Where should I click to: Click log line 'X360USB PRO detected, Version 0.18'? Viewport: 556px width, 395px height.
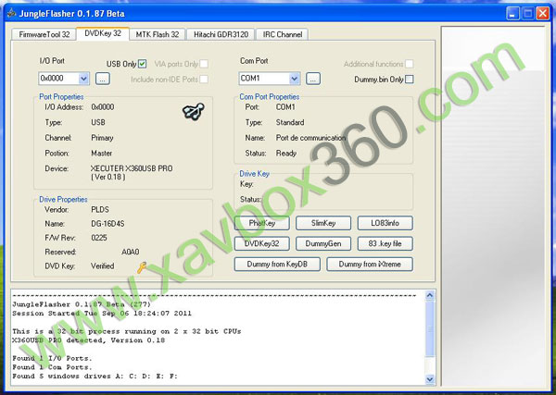coord(89,340)
